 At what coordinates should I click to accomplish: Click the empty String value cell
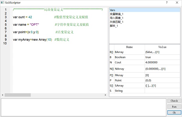pyautogui.click(x=162, y=91)
